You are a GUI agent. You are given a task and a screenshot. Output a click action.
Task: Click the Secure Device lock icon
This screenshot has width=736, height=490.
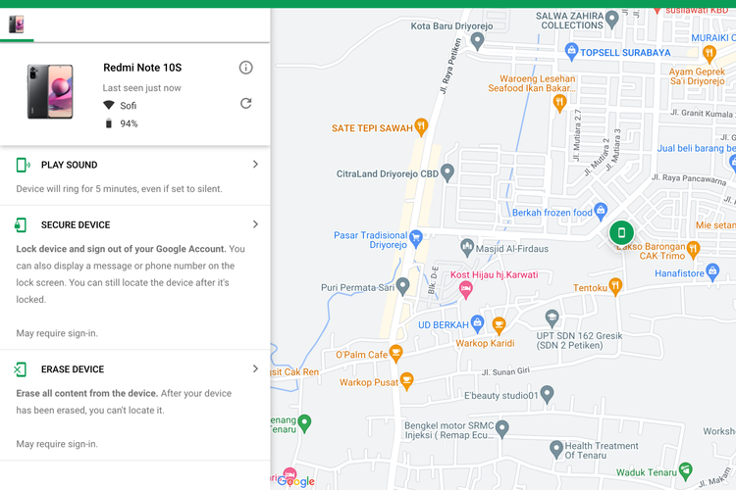tap(22, 224)
